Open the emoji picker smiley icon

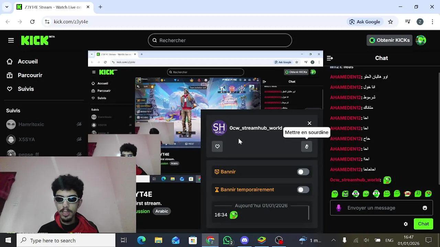click(x=425, y=208)
